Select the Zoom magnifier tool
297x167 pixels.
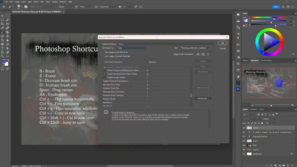click(2, 56)
